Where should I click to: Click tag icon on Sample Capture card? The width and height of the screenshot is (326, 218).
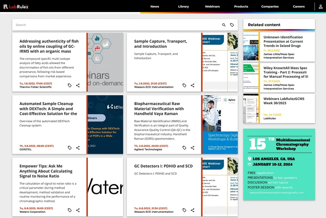point(184,85)
